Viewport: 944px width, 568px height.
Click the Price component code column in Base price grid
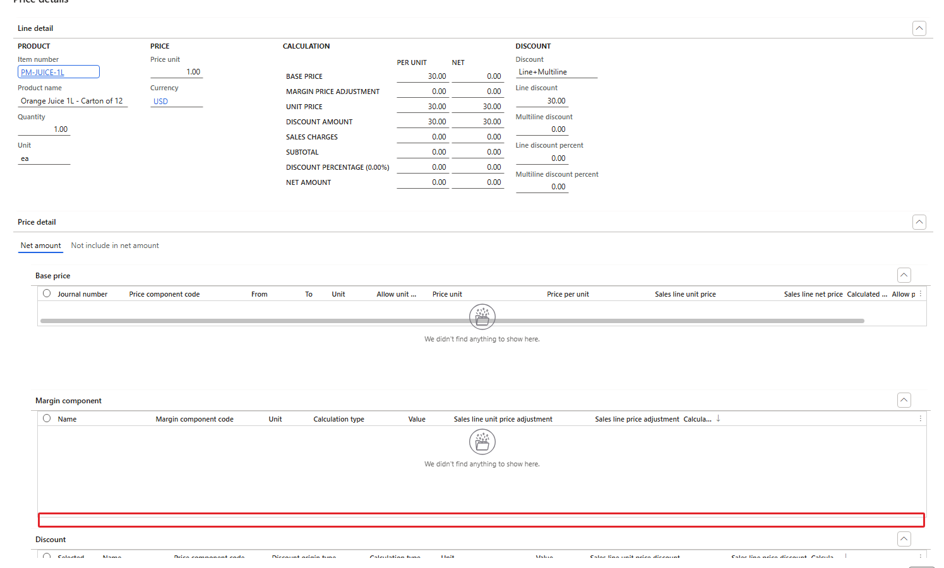(164, 294)
